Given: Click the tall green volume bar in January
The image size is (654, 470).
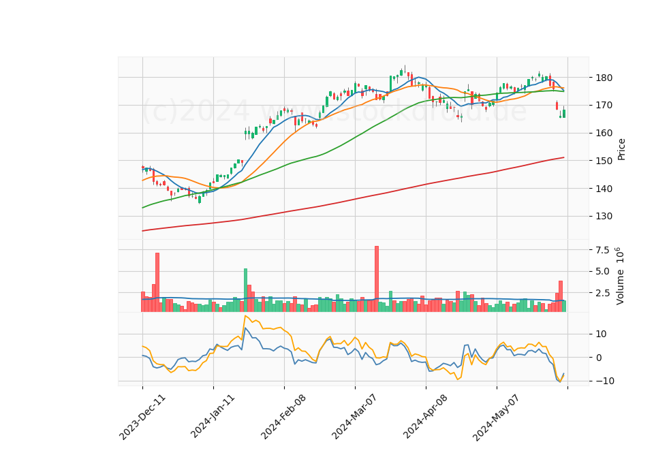Looking at the screenshot, I should (x=246, y=290).
